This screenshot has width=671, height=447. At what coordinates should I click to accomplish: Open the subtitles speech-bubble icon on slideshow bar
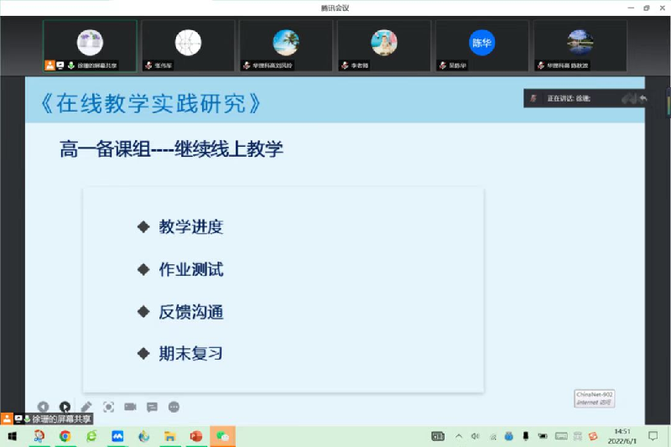(x=152, y=408)
